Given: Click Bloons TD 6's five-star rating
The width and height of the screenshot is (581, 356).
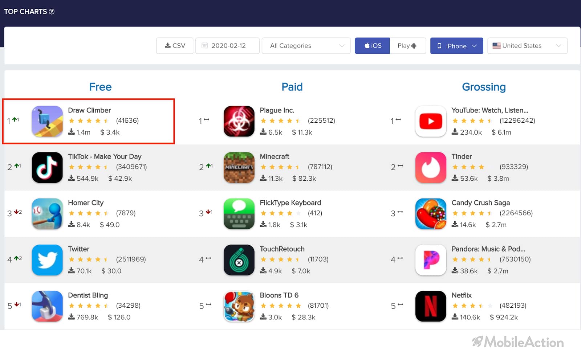Looking at the screenshot, I should click(281, 306).
